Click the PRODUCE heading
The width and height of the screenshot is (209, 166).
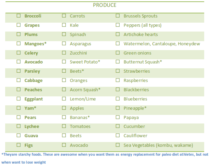(104, 5)
